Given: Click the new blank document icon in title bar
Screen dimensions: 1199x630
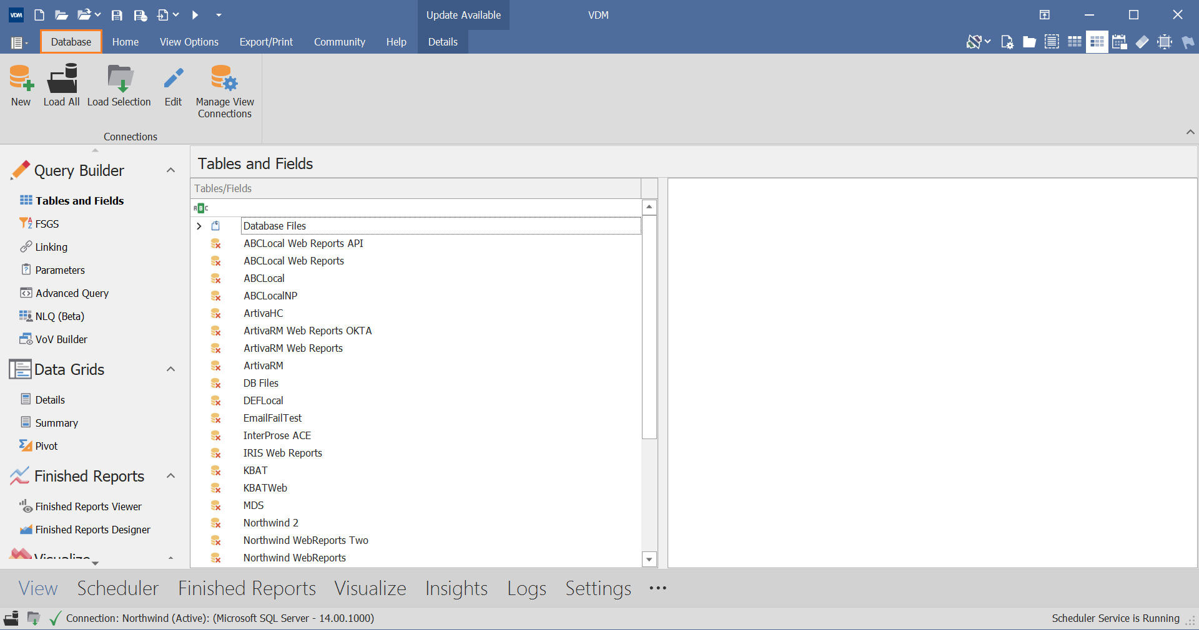Looking at the screenshot, I should (x=39, y=15).
